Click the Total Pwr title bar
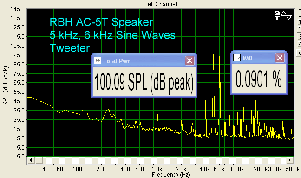301x178 pixels. (x=144, y=61)
